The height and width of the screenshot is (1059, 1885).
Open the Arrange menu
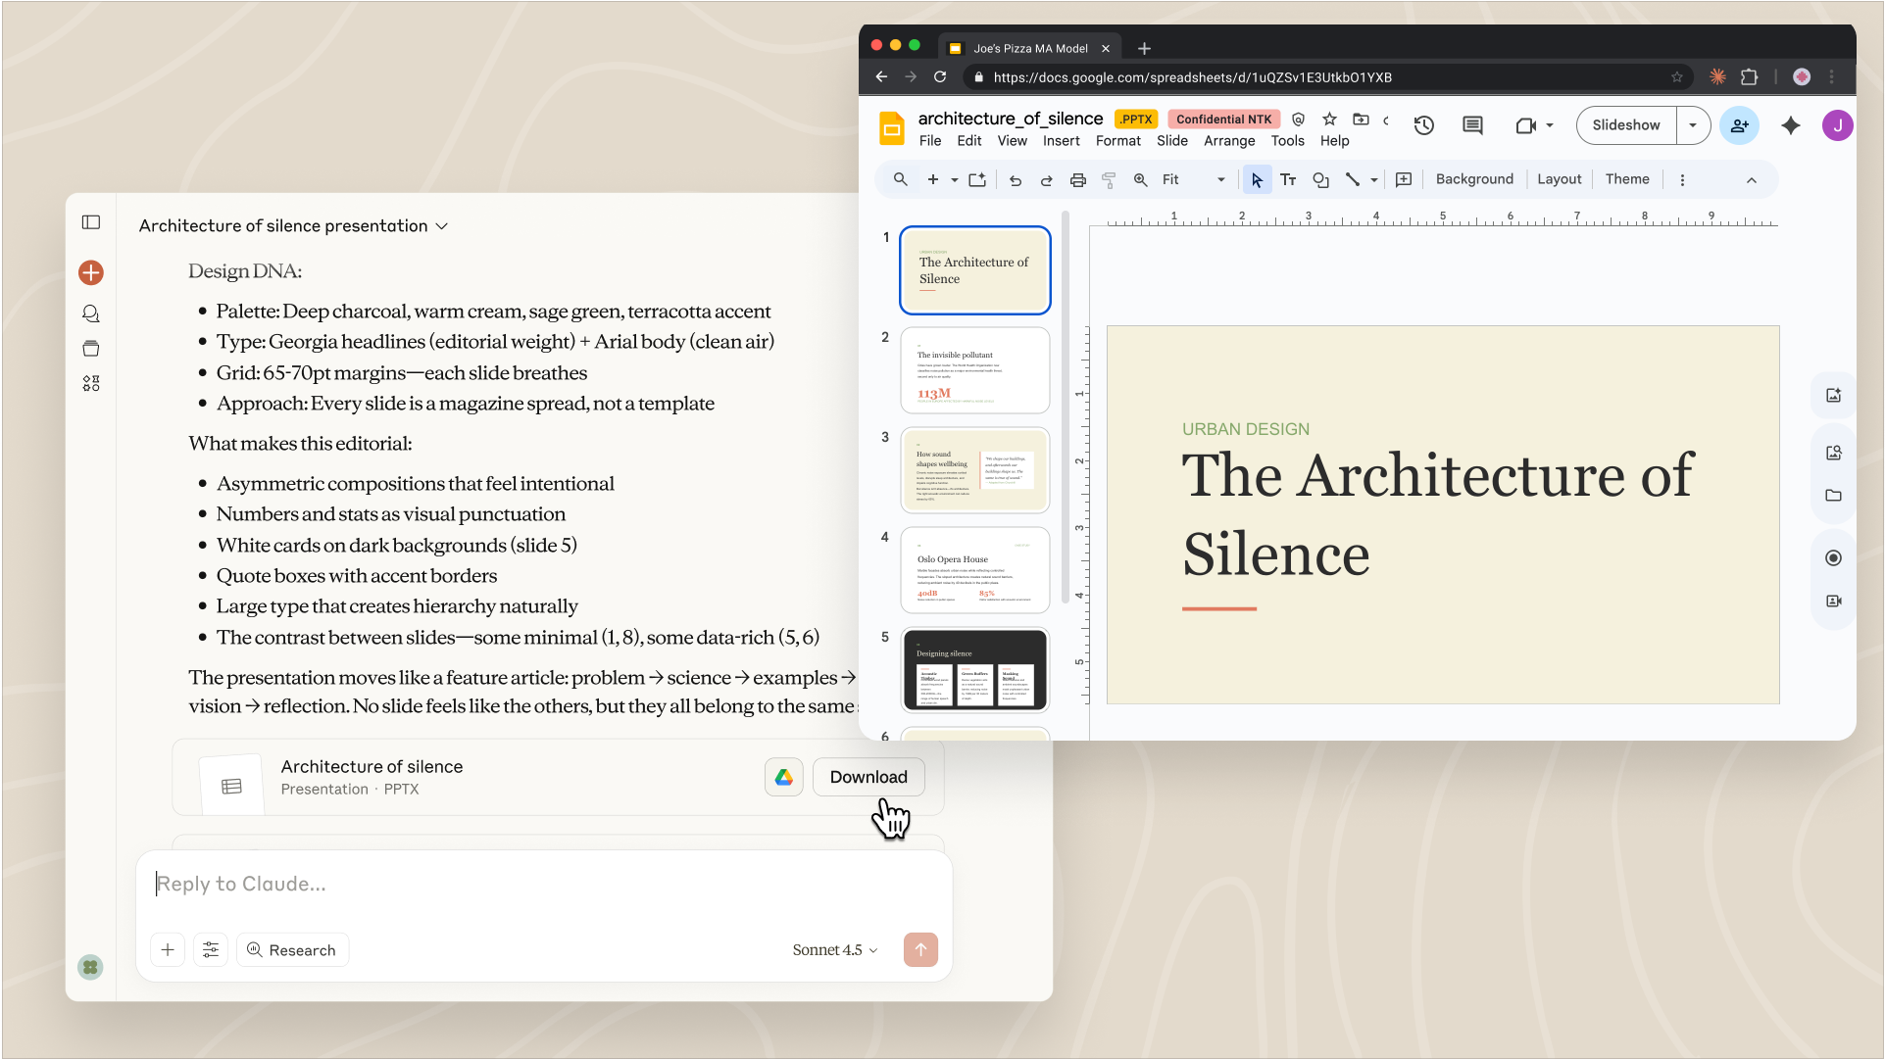point(1228,141)
